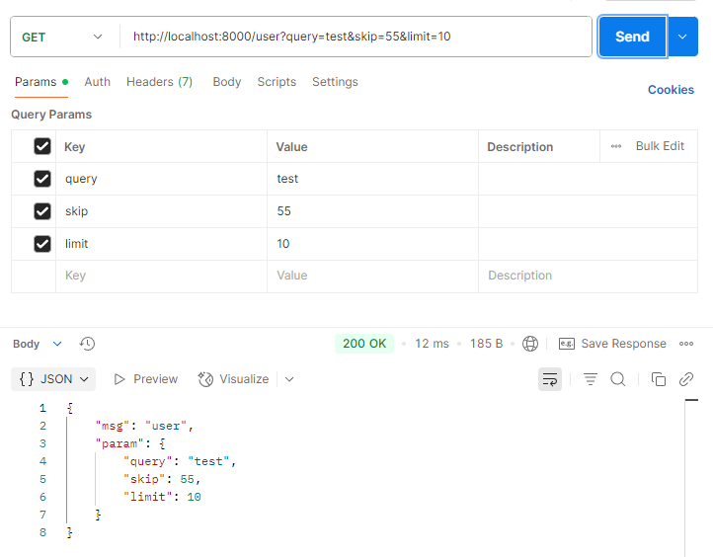Open the request Body tab

pos(227,82)
